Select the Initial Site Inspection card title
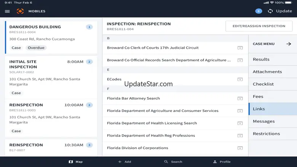Screen dimensions: 297x167 (x=23, y=64)
